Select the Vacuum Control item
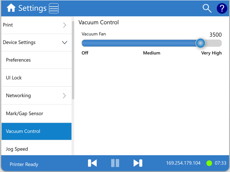The image size is (230, 172). point(23,131)
